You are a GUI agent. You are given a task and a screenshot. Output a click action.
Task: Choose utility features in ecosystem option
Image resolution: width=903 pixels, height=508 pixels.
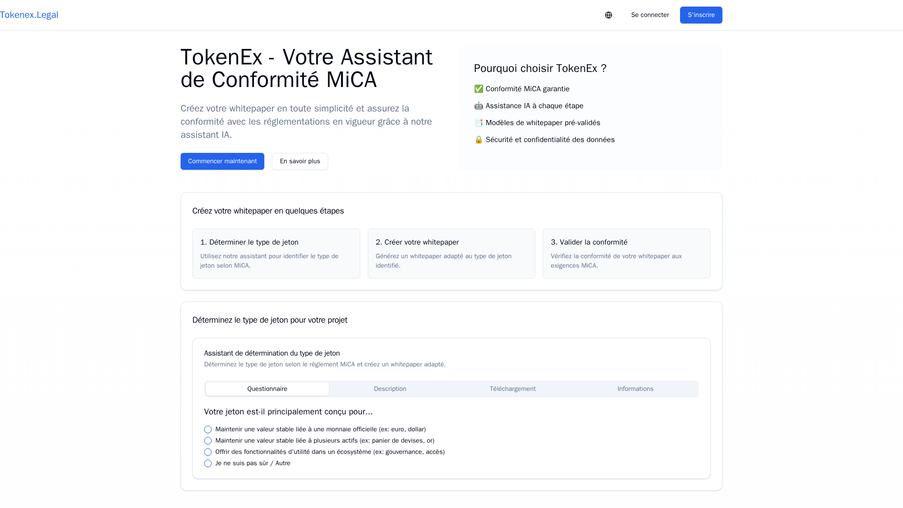pos(208,452)
